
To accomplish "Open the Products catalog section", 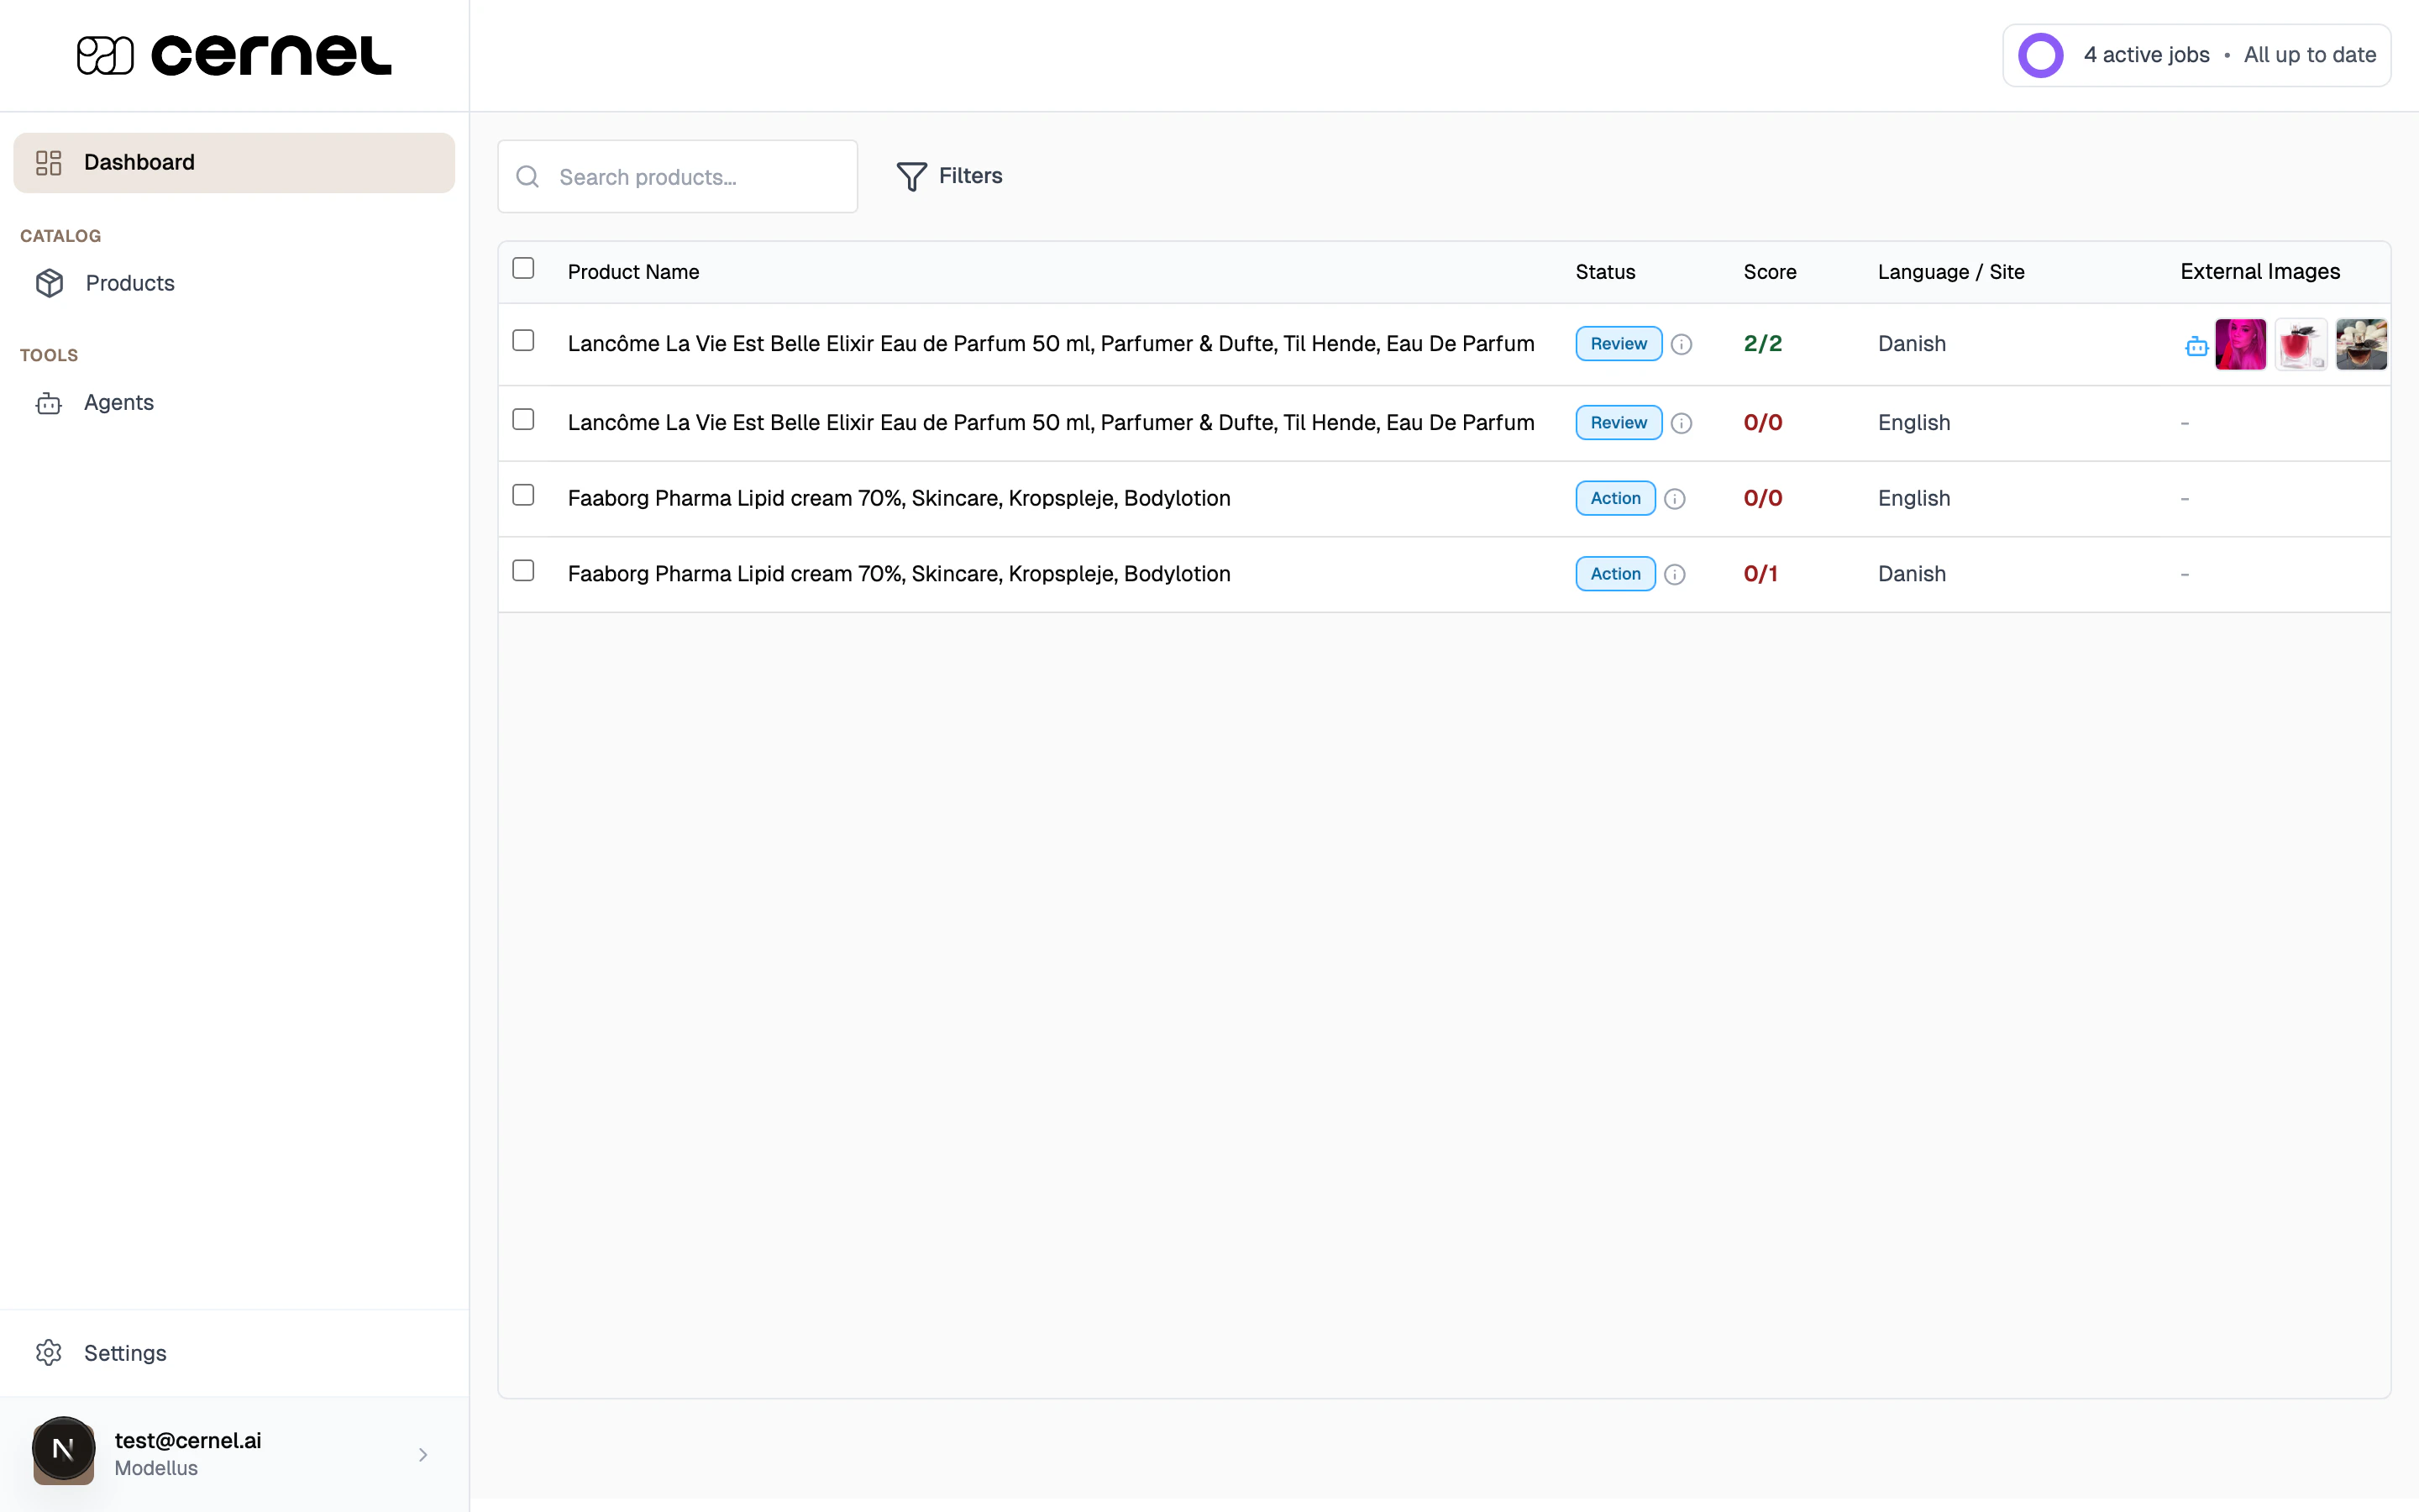I will tap(130, 283).
